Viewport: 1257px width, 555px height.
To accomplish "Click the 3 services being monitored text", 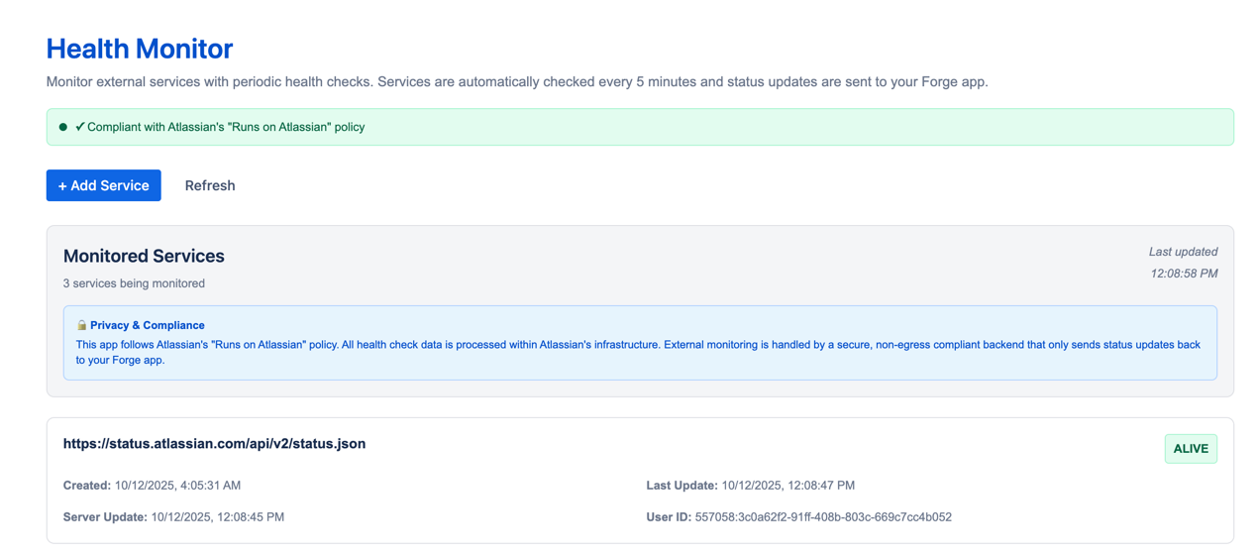I will click(134, 283).
